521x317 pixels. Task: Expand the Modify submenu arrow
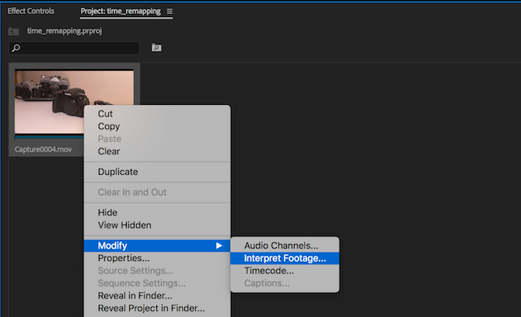click(219, 246)
